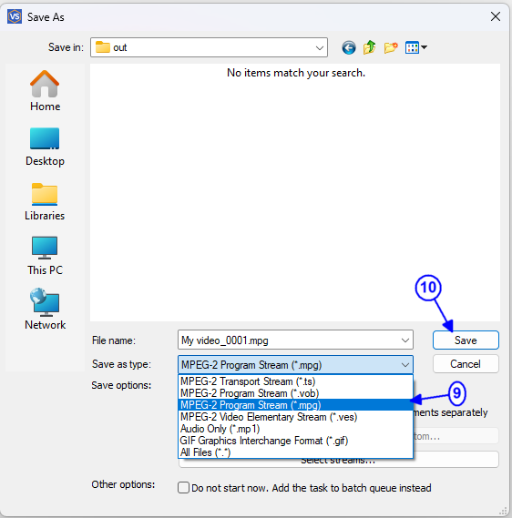Click the Cancel button

tap(466, 364)
